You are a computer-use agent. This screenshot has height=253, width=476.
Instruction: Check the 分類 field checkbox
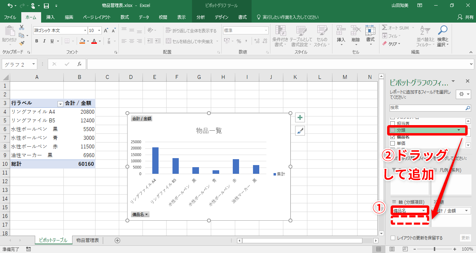coord(393,130)
